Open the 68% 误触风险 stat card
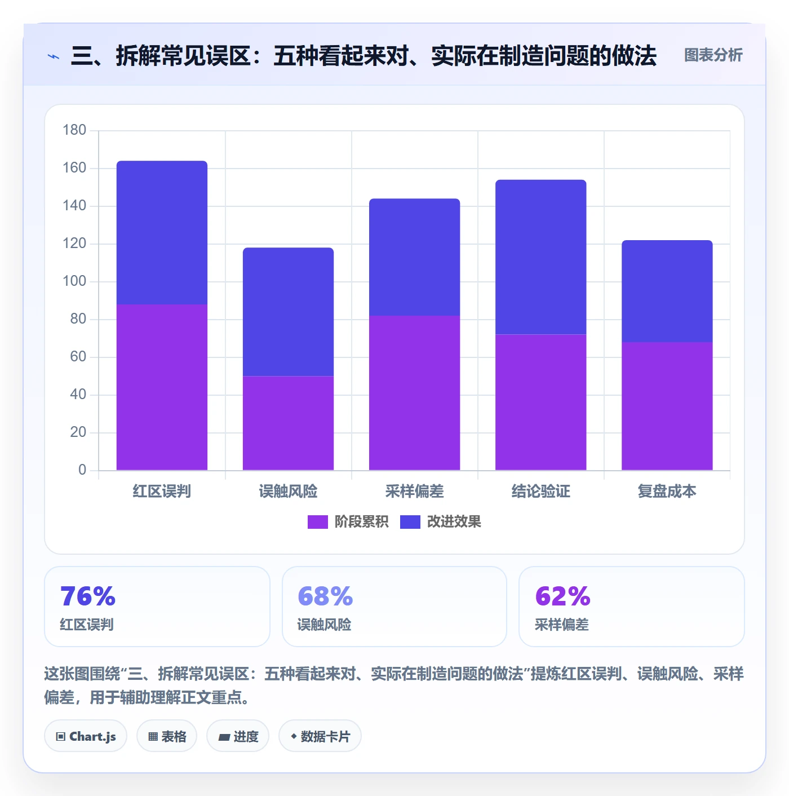Image resolution: width=789 pixels, height=796 pixels. tap(394, 607)
